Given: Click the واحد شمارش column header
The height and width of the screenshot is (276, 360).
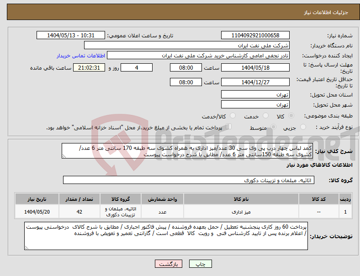Looking at the screenshot, I should click(162, 199).
